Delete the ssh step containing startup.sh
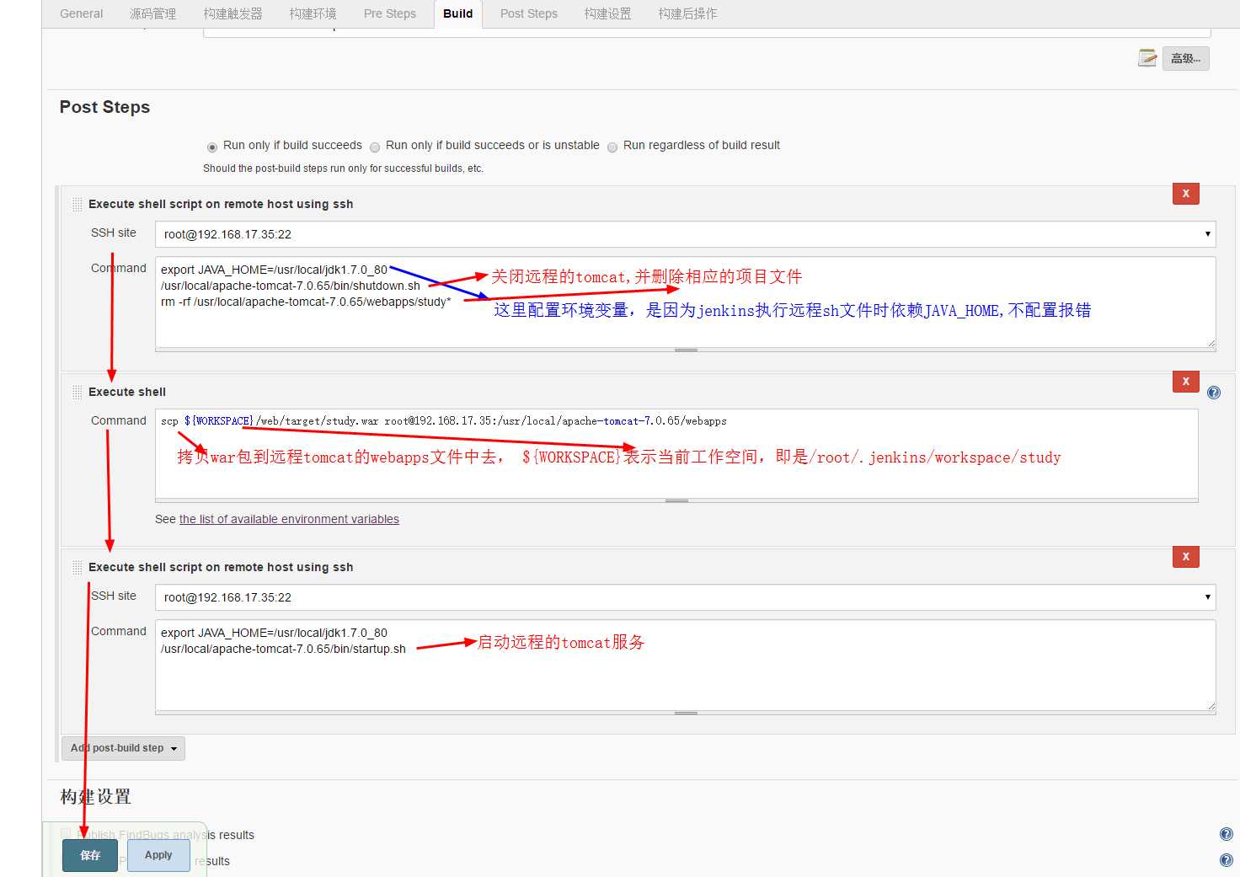Screen dimensions: 1240x877 (1186, 557)
